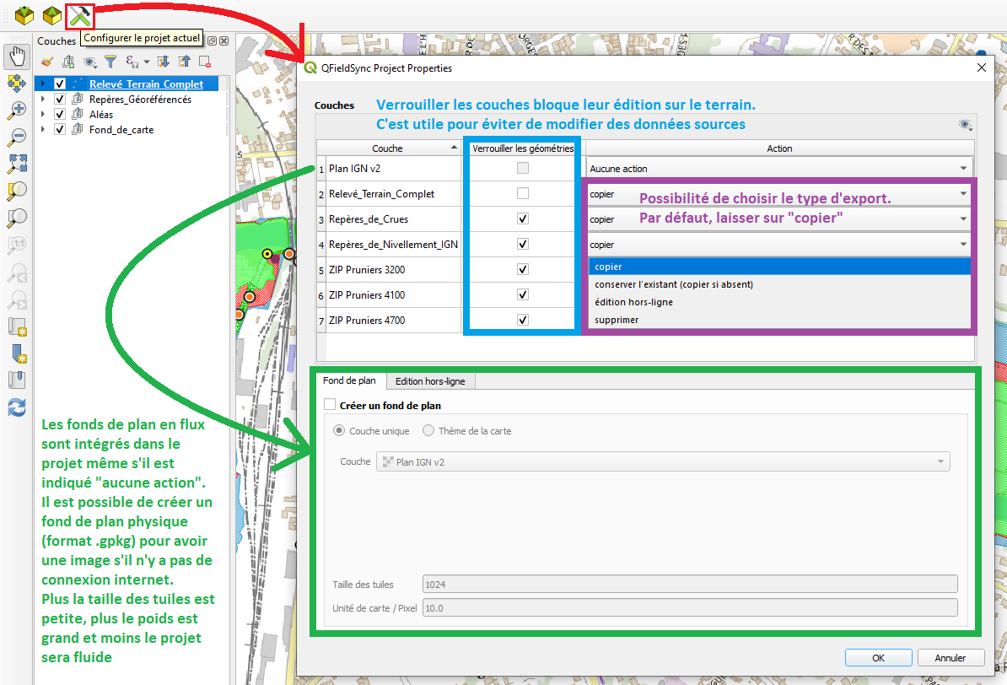The image size is (1007, 685).
Task: Click Annuler button
Action: (x=950, y=657)
